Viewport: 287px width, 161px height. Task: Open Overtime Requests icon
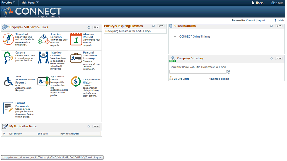pyautogui.click(x=43, y=39)
